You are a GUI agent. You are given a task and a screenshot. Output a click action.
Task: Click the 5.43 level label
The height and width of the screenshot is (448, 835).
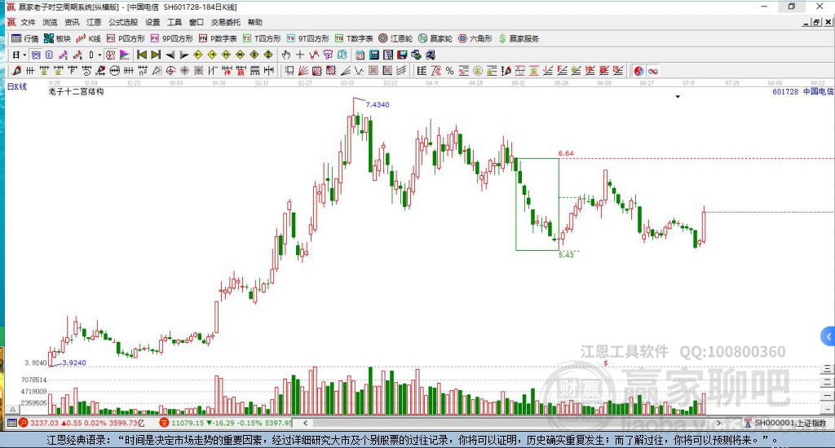coord(566,255)
